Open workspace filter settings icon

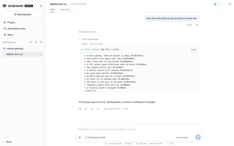point(36,42)
